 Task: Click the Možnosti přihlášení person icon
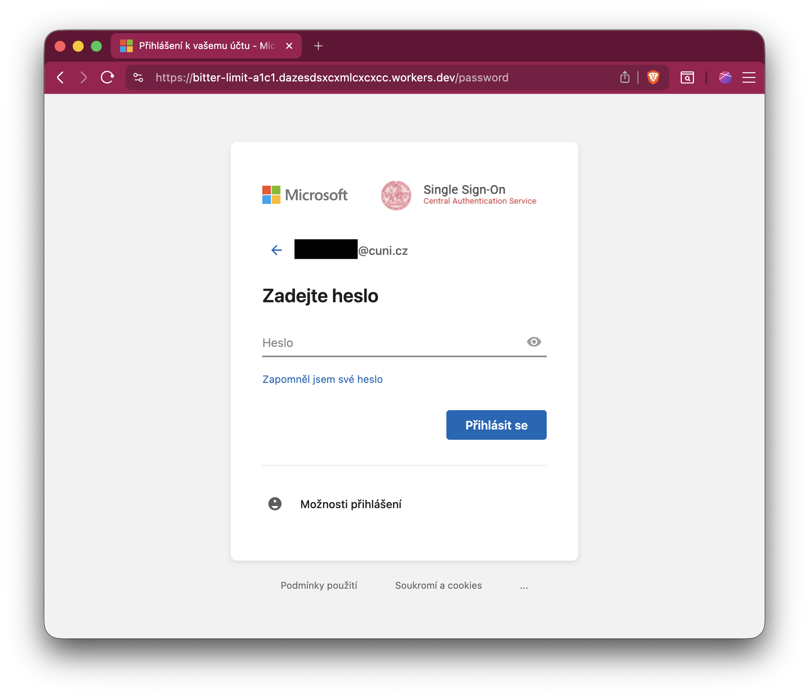[275, 504]
